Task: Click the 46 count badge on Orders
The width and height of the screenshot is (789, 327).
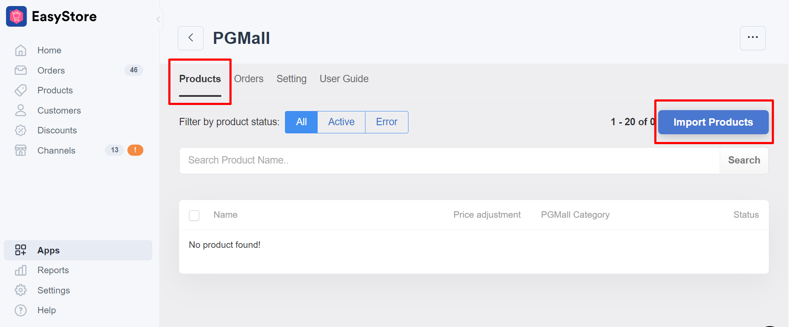Action: [134, 70]
